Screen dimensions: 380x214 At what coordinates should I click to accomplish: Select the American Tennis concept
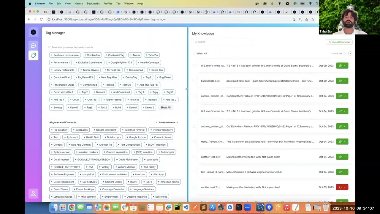pos(168,182)
